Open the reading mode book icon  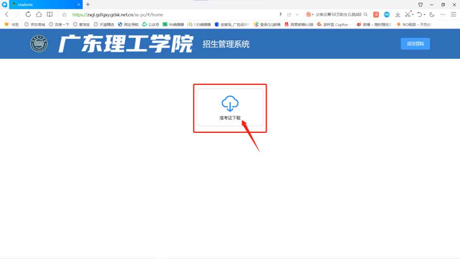point(50,14)
